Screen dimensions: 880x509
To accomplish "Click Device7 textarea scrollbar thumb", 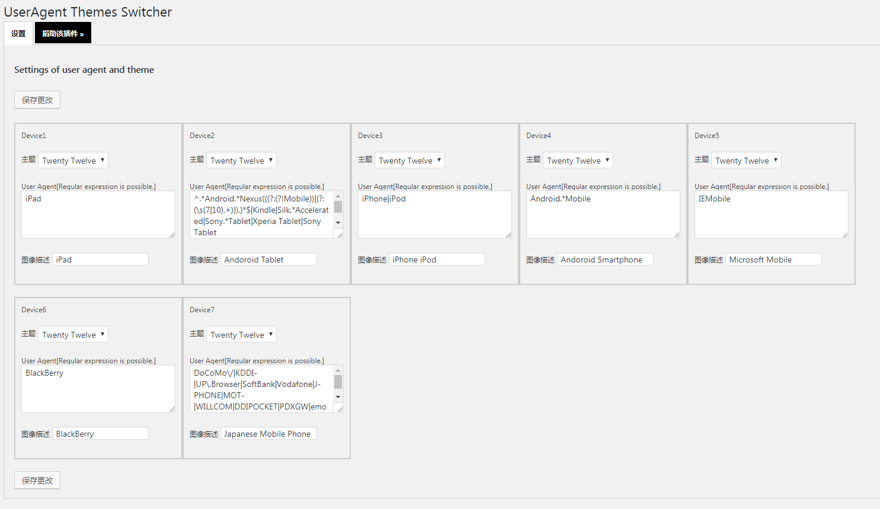I will (338, 382).
